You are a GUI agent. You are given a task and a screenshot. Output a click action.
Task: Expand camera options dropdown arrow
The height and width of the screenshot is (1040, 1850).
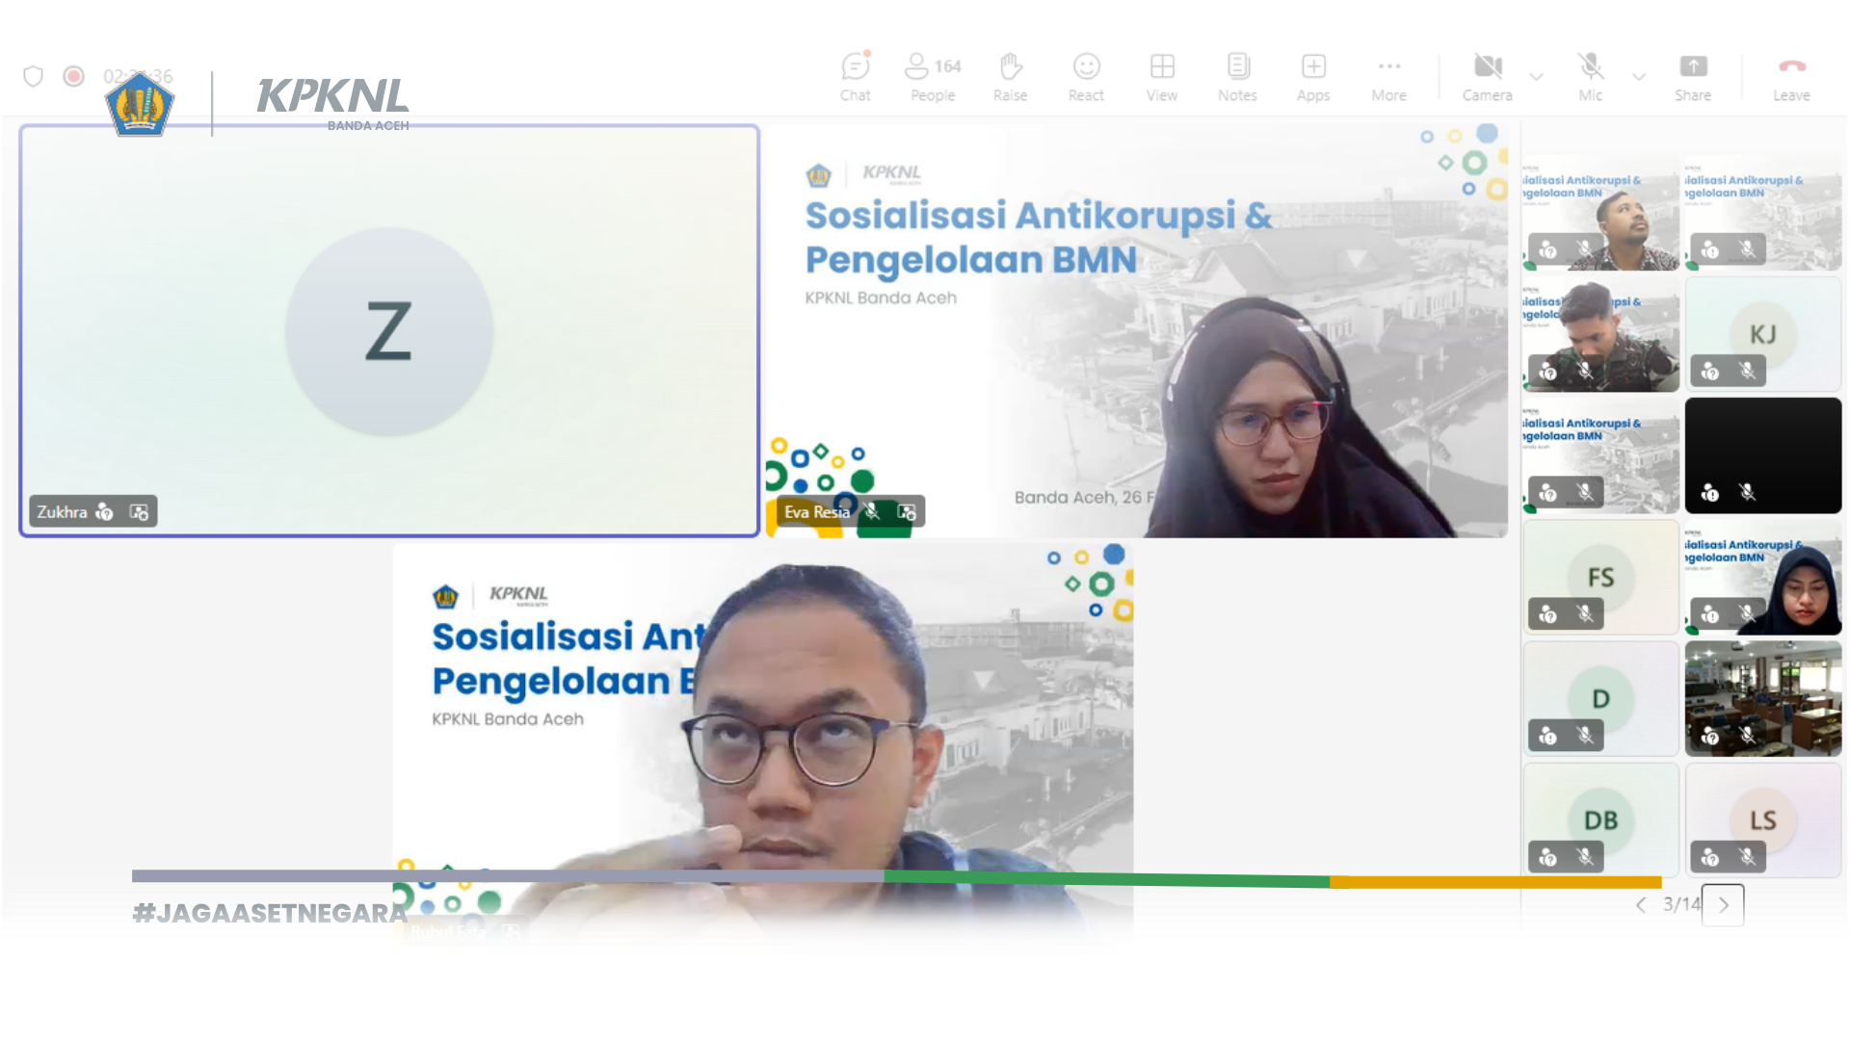tap(1537, 77)
